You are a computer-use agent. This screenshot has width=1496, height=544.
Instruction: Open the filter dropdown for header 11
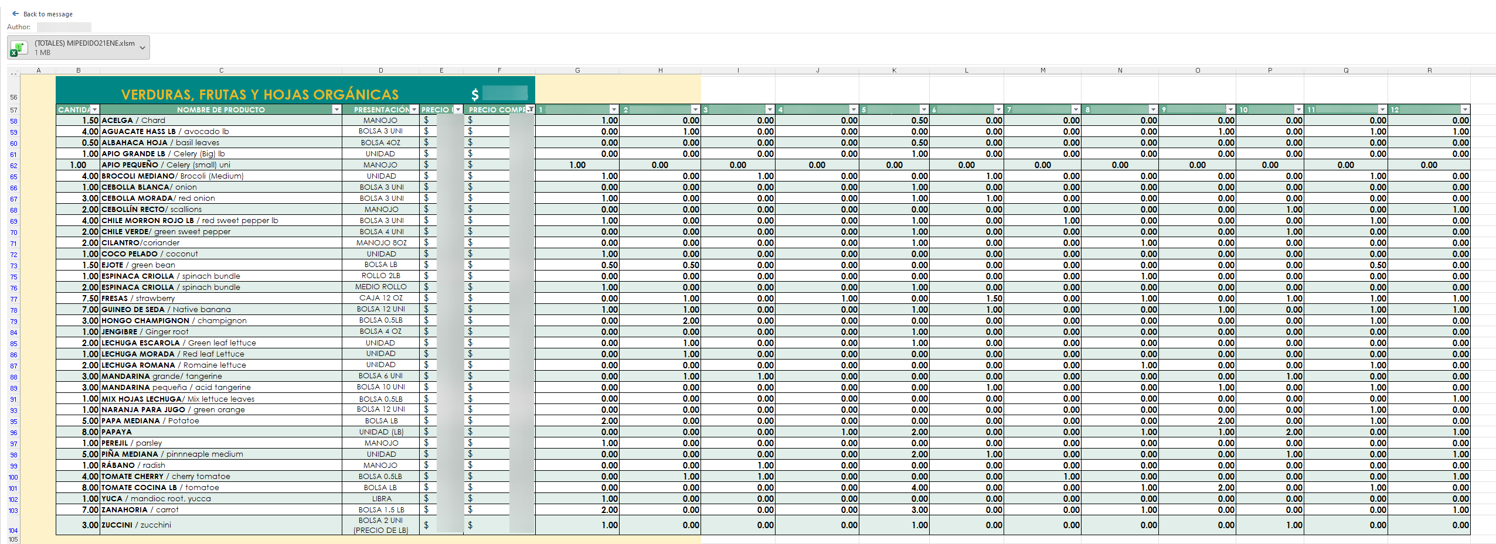tap(1382, 110)
